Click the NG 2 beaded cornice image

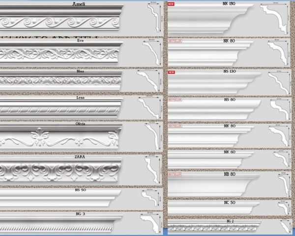(216, 228)
